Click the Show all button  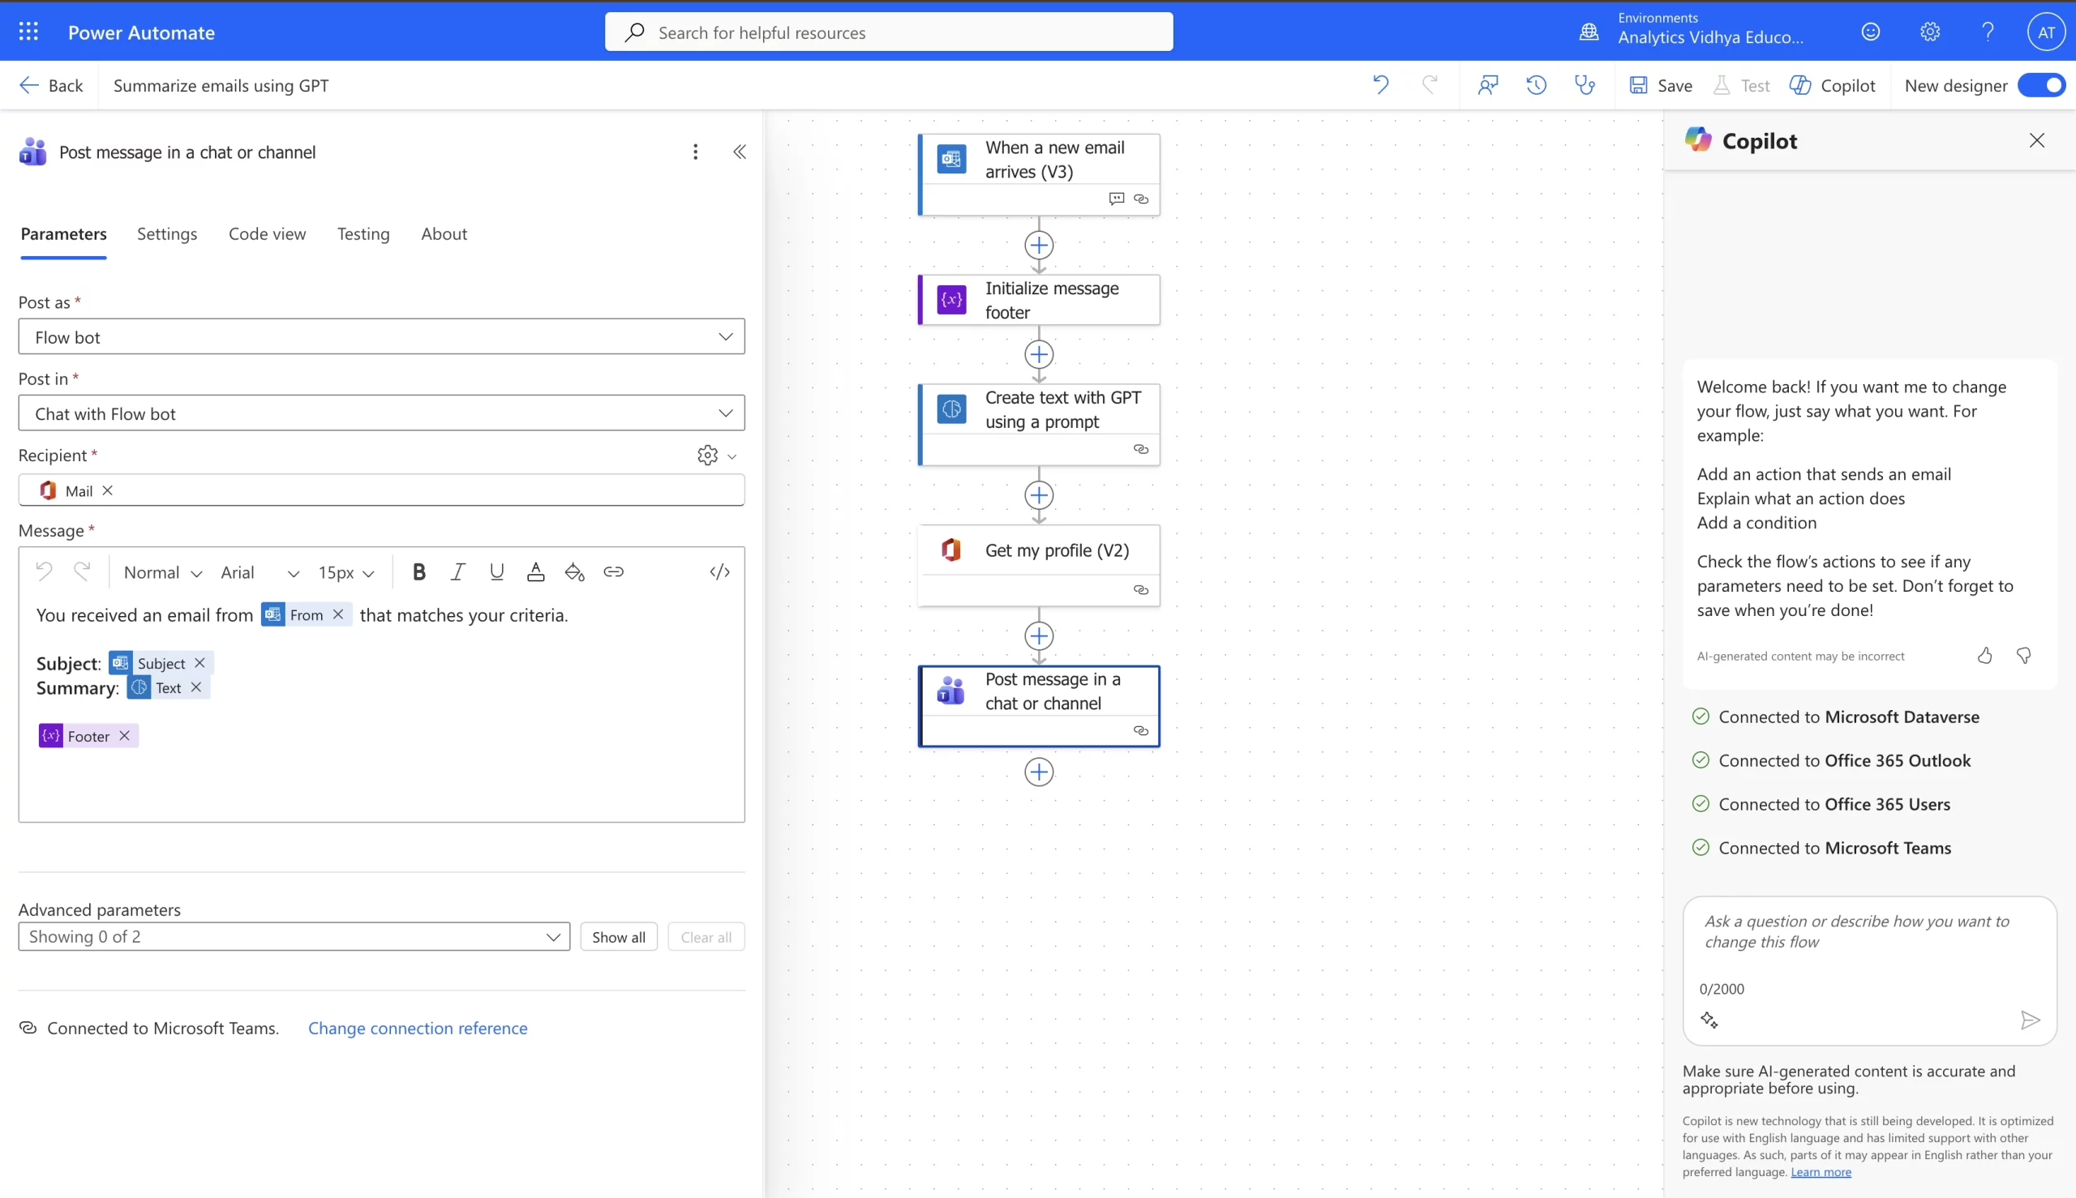coord(618,936)
